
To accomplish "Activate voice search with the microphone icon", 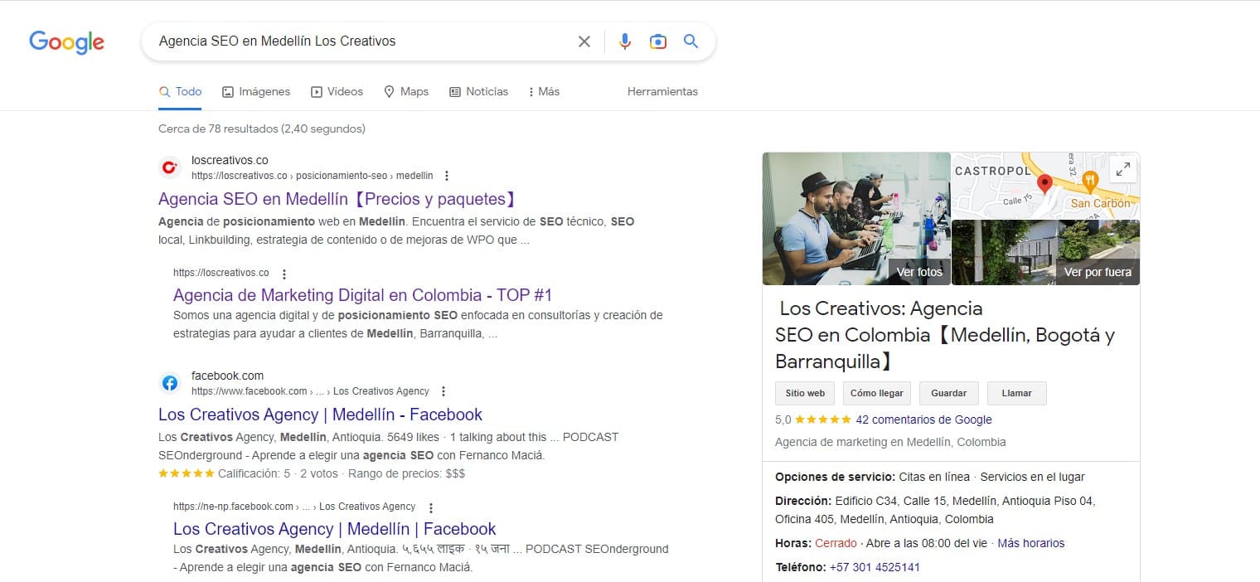I will tap(625, 41).
